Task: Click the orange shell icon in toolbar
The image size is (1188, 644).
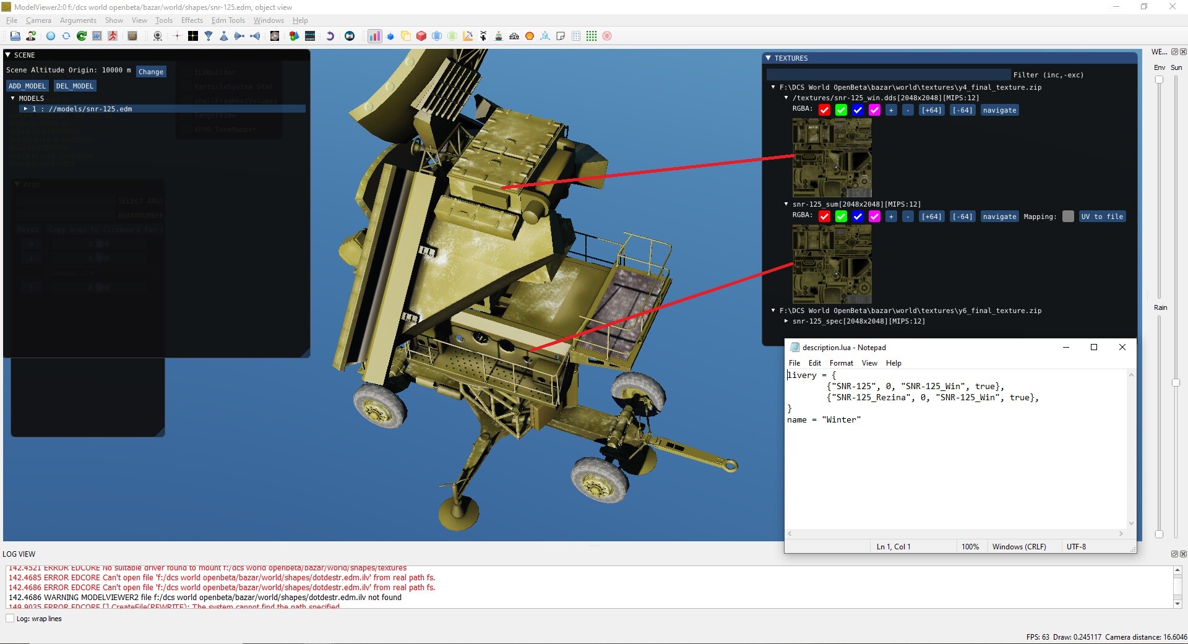Action: click(530, 36)
